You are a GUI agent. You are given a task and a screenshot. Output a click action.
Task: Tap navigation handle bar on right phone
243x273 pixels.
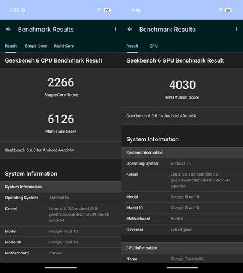[x=182, y=268]
